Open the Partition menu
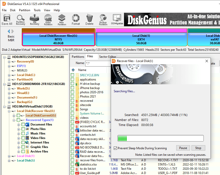Viewport: 220px width, 175px height. pyautogui.click(x=24, y=10)
